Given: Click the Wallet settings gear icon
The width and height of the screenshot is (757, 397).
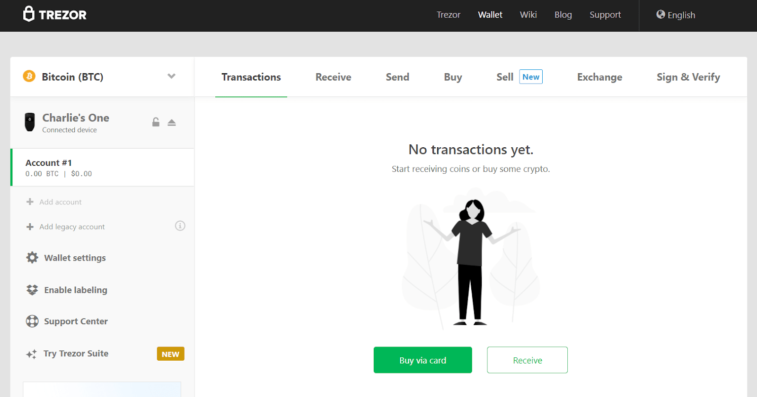Looking at the screenshot, I should (32, 258).
